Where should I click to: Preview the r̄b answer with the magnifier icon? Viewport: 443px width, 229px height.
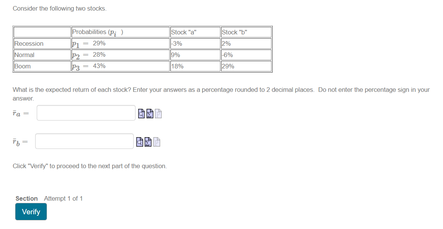[139, 142]
